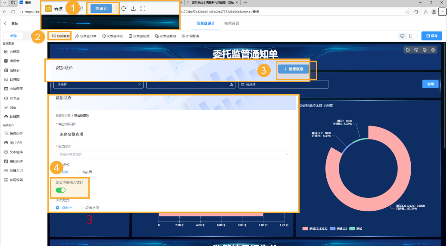Open the 请选择 date picker filter

pyautogui.click(x=283, y=84)
